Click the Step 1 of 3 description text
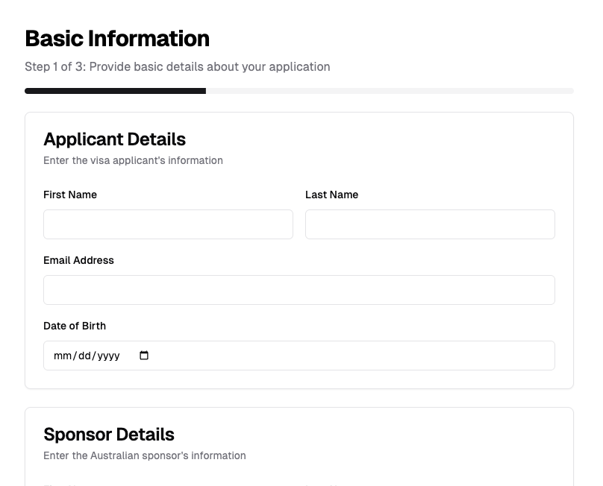 pyautogui.click(x=177, y=66)
